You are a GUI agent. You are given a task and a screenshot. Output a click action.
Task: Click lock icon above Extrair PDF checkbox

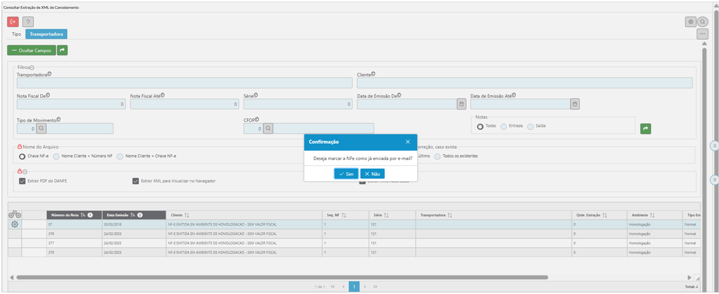pyautogui.click(x=20, y=171)
